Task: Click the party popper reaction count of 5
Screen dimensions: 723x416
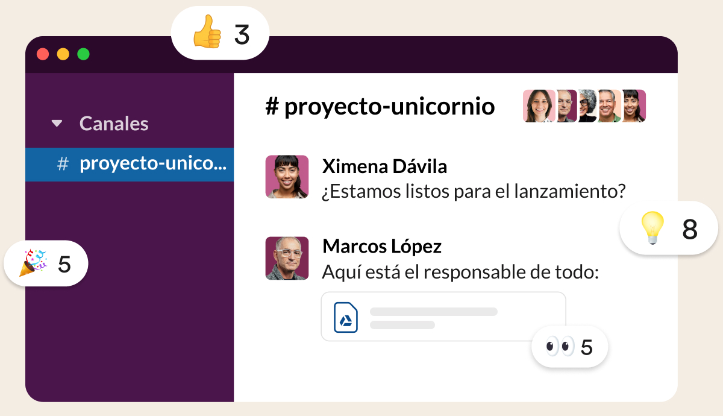Action: (64, 263)
